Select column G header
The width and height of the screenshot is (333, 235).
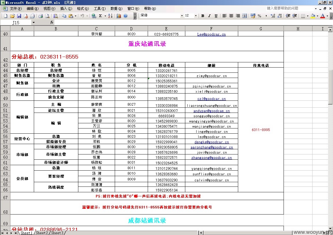tap(260, 29)
